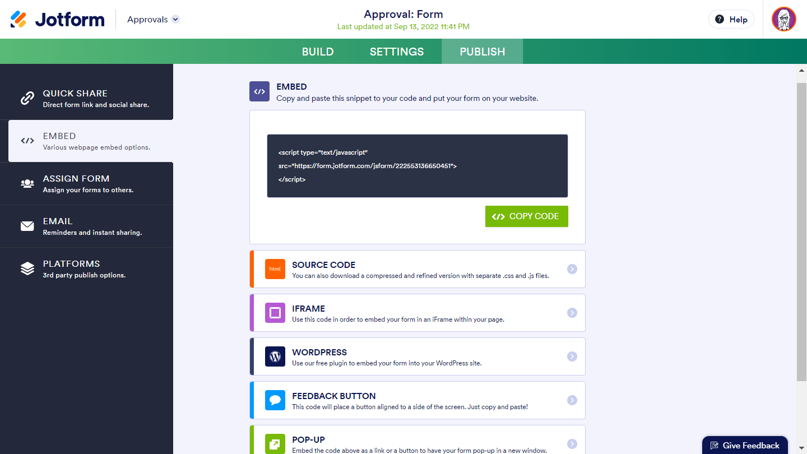The width and height of the screenshot is (807, 454).
Task: Click the WordPress title
Action: pyautogui.click(x=319, y=352)
